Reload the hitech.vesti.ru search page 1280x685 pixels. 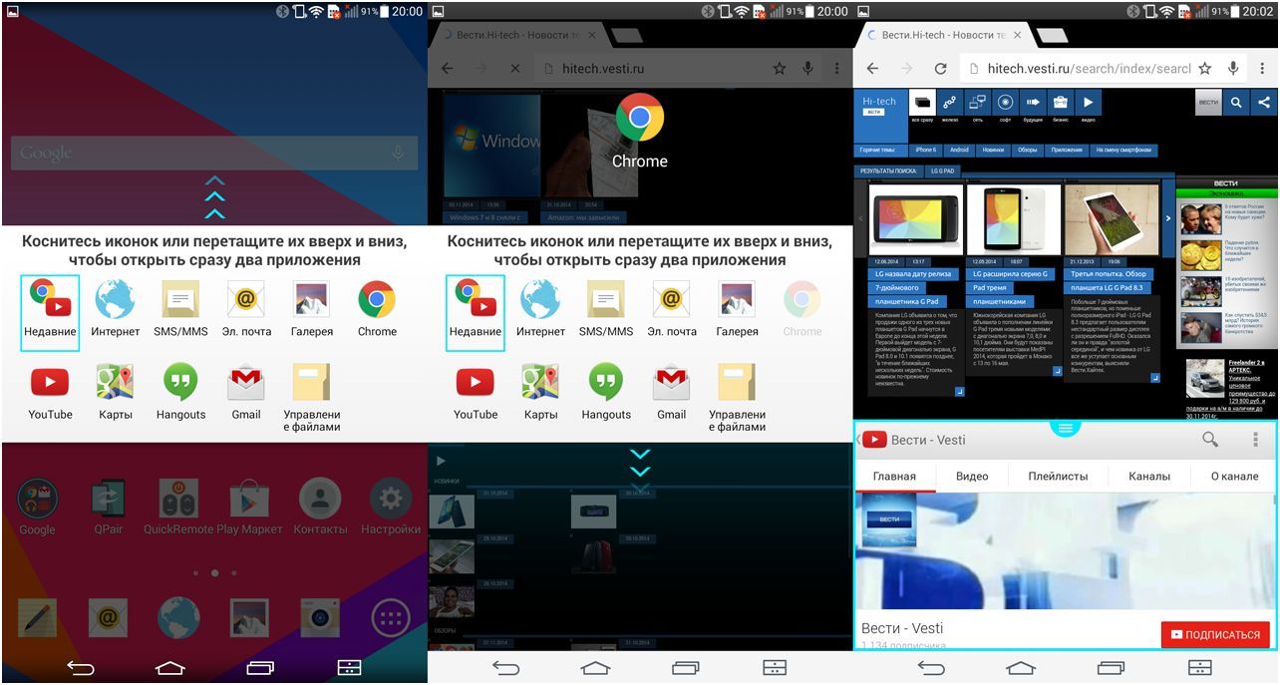pos(939,69)
